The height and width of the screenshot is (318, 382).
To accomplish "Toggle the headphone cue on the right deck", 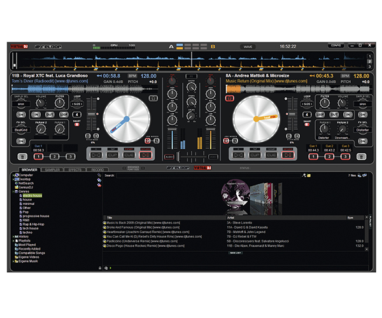I will click(229, 99).
